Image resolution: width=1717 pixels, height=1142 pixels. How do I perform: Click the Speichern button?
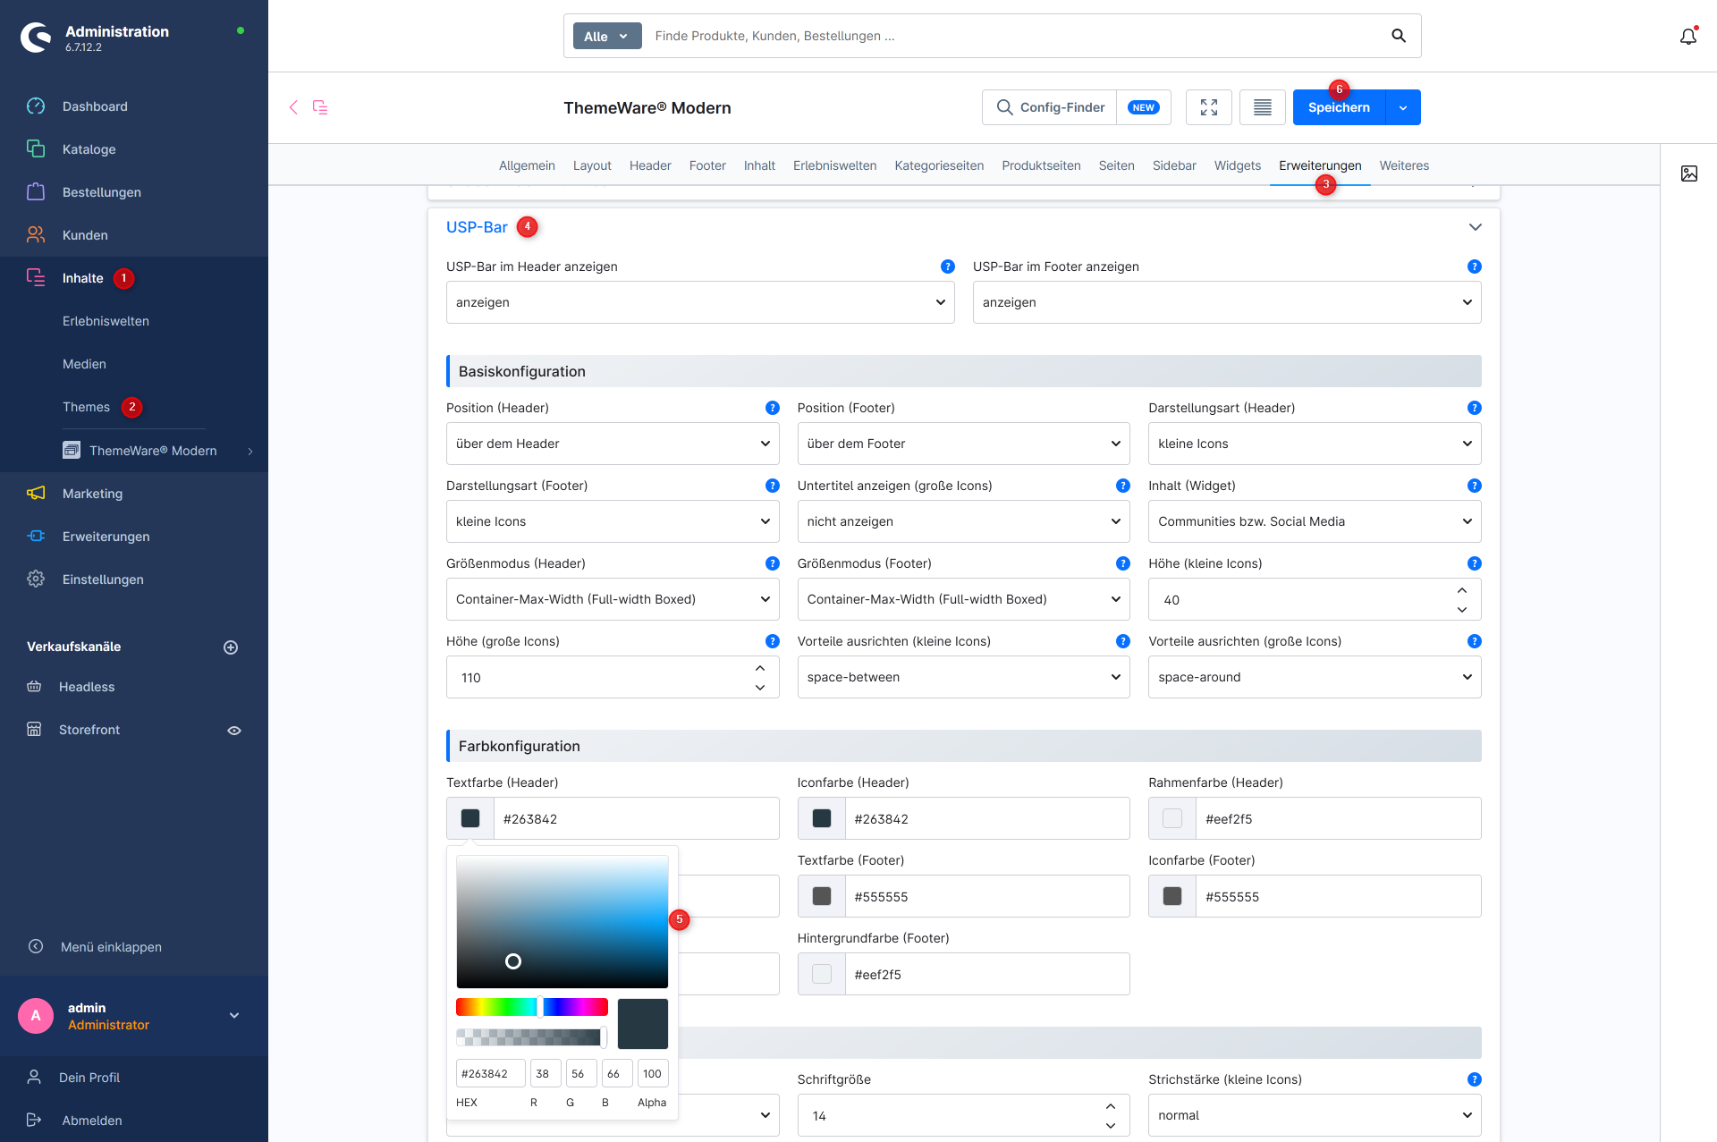click(1339, 107)
